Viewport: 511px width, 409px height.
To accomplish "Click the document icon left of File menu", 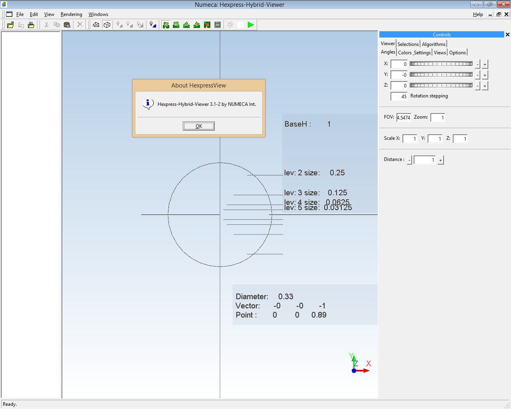I will coord(9,14).
